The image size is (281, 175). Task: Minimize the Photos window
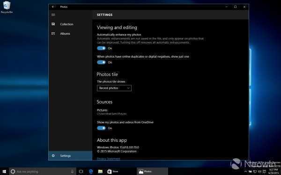pyautogui.click(x=227, y=7)
